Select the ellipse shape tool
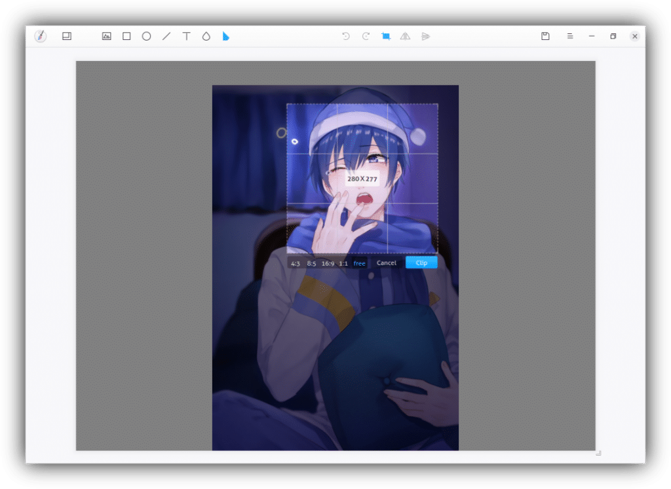This screenshot has height=489, width=671. pos(146,36)
